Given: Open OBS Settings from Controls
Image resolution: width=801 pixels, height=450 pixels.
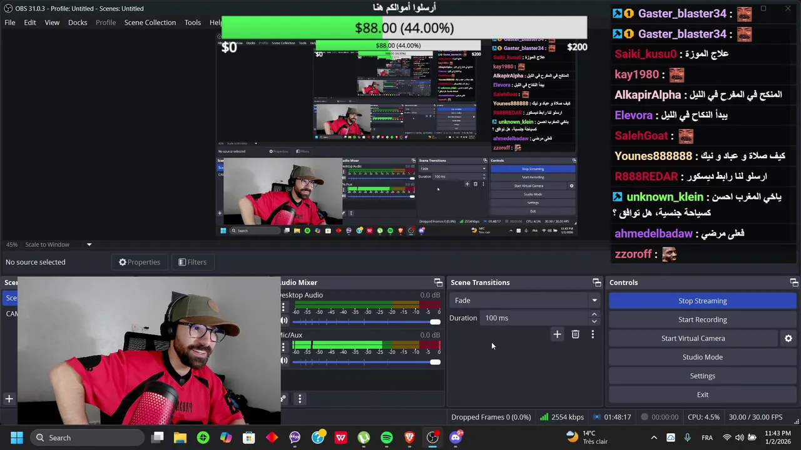Looking at the screenshot, I should click(702, 376).
